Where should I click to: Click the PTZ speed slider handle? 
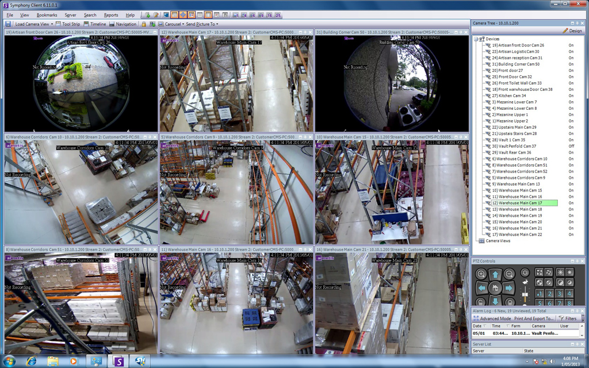tap(525, 294)
